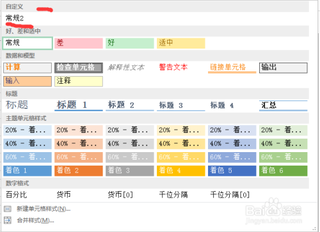Apply the 标题 3 style

point(181,105)
